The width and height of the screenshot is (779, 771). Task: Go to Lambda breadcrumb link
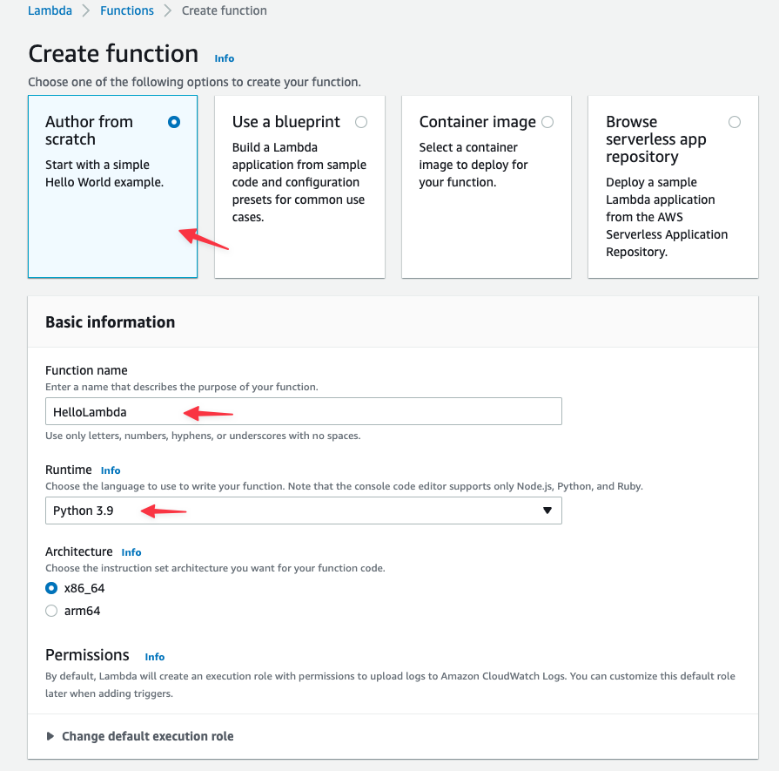(x=50, y=10)
